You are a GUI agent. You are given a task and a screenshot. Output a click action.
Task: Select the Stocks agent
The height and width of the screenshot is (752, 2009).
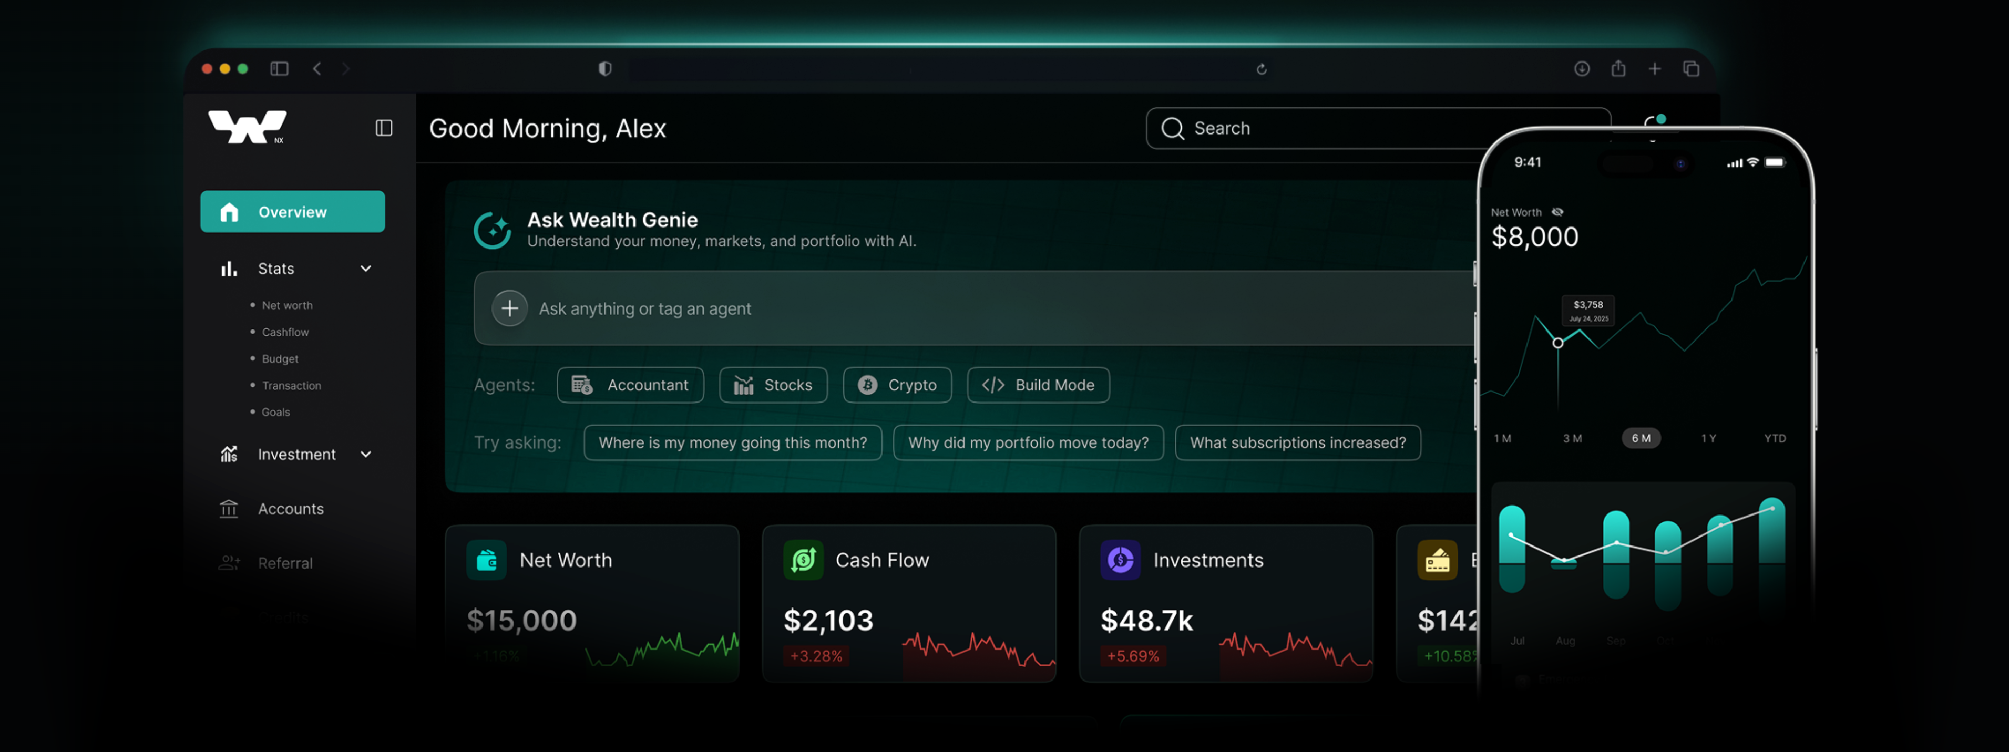[773, 385]
